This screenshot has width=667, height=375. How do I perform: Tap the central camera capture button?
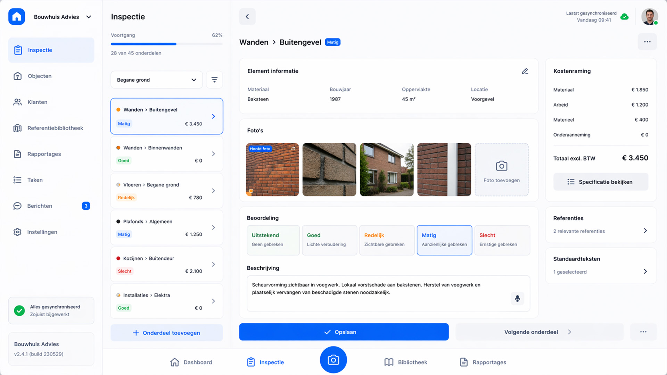(x=333, y=360)
